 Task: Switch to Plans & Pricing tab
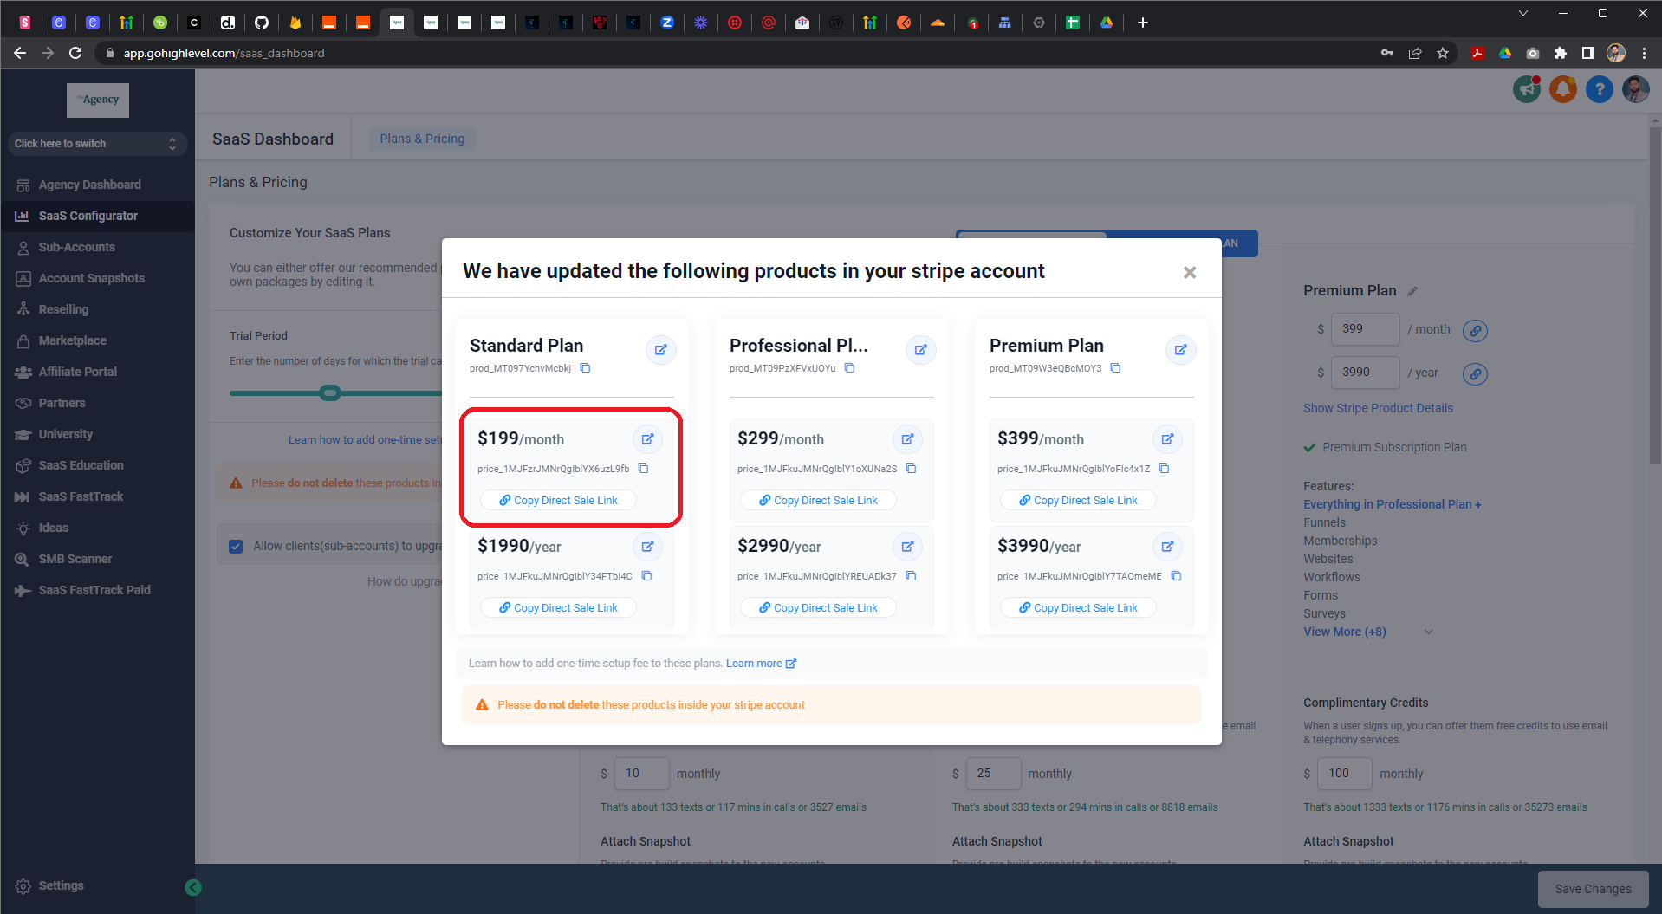pyautogui.click(x=422, y=139)
